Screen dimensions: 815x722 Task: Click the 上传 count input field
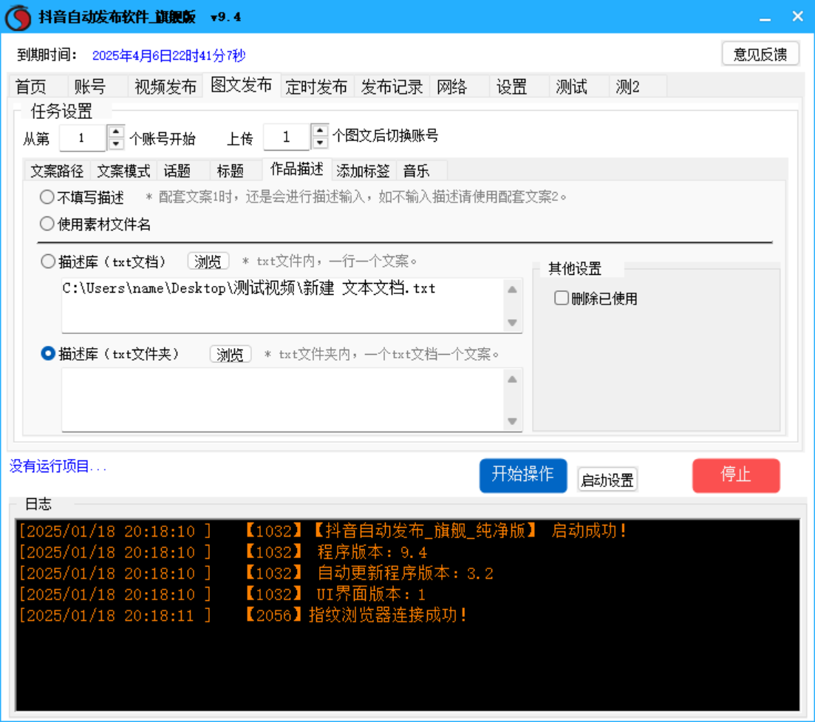click(287, 137)
